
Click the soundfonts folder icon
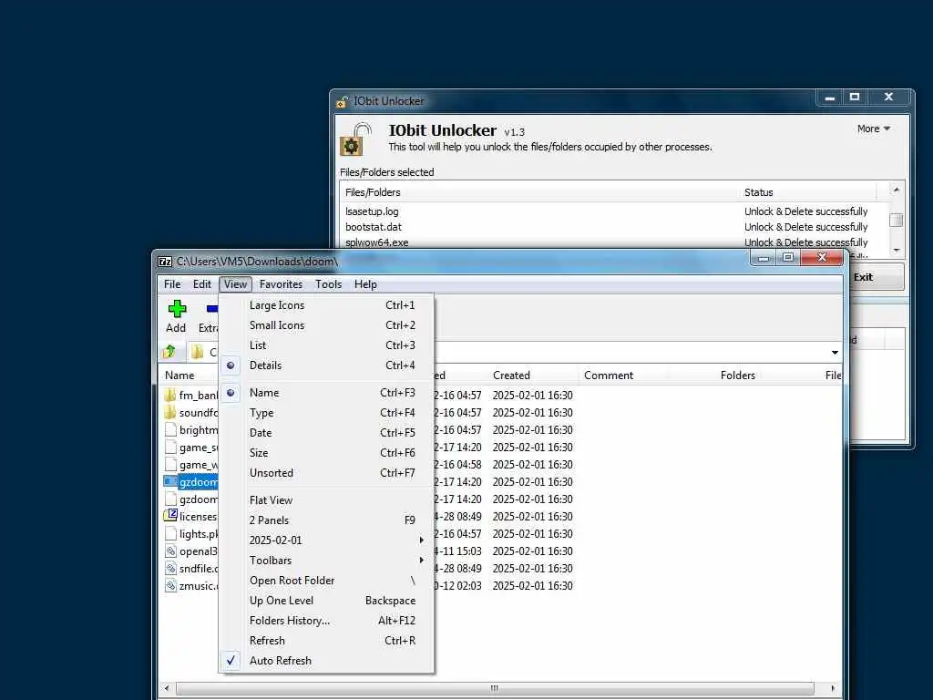tap(170, 413)
